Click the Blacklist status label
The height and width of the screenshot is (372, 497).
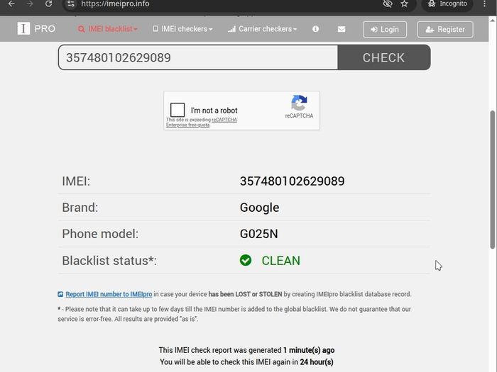click(109, 261)
